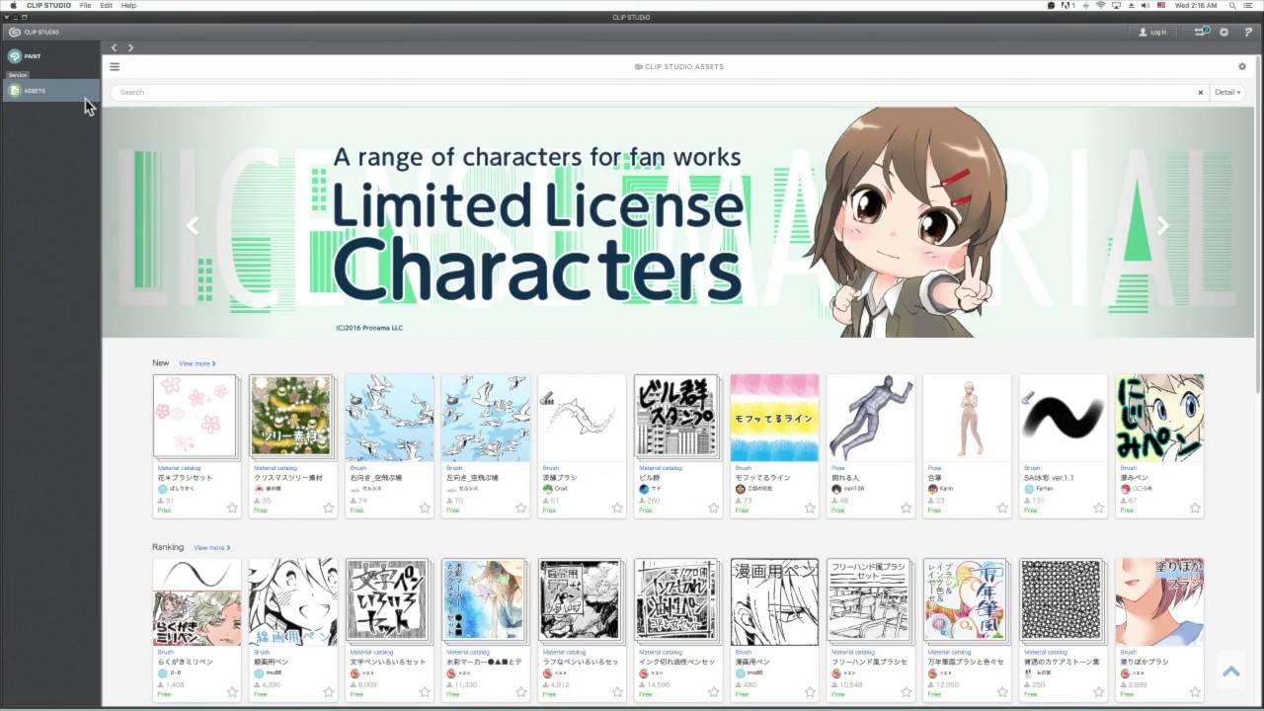Open the help question mark icon
The height and width of the screenshot is (711, 1264).
[1248, 32]
